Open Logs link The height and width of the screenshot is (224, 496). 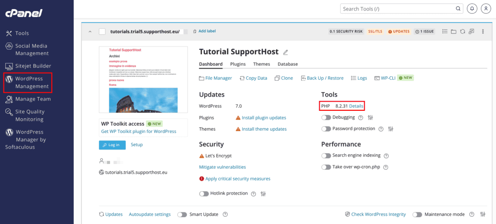click(x=359, y=78)
